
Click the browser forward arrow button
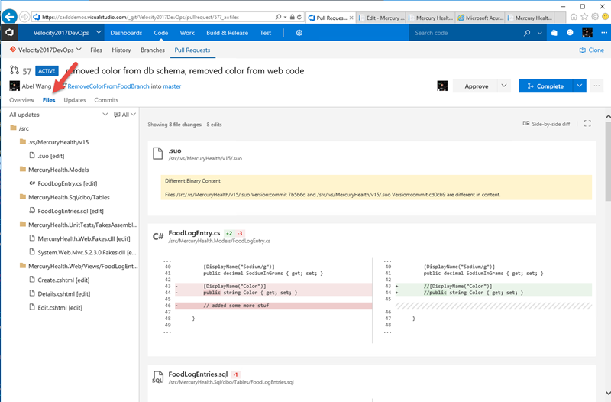point(24,17)
